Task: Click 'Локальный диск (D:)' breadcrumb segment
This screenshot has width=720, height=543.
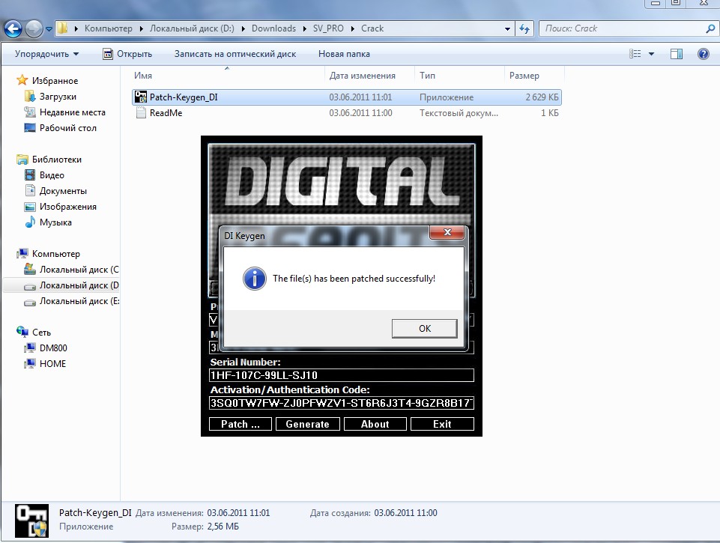Action: pos(192,28)
